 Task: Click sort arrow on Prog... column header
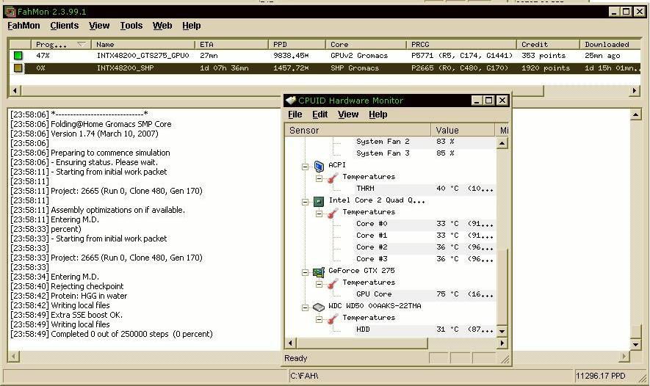point(82,44)
